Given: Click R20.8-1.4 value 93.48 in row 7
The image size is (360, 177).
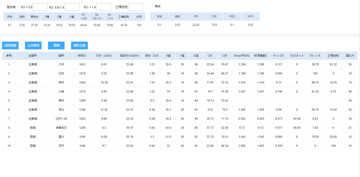Looking at the screenshot, I should click(297, 118).
